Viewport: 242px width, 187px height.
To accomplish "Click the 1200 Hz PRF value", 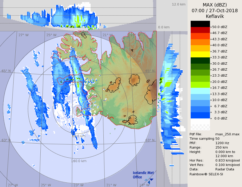I will click(x=222, y=143).
